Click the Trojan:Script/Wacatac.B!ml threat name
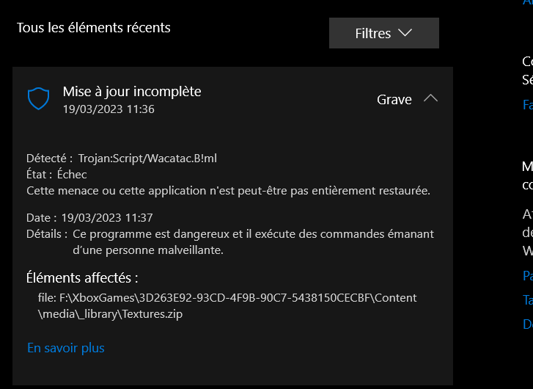533x389 pixels. click(147, 159)
